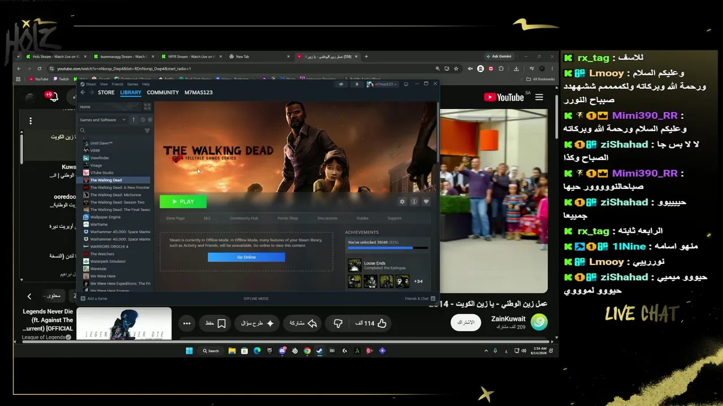
Task: Open Loose Ends achievement thumbnail
Action: pyautogui.click(x=354, y=265)
